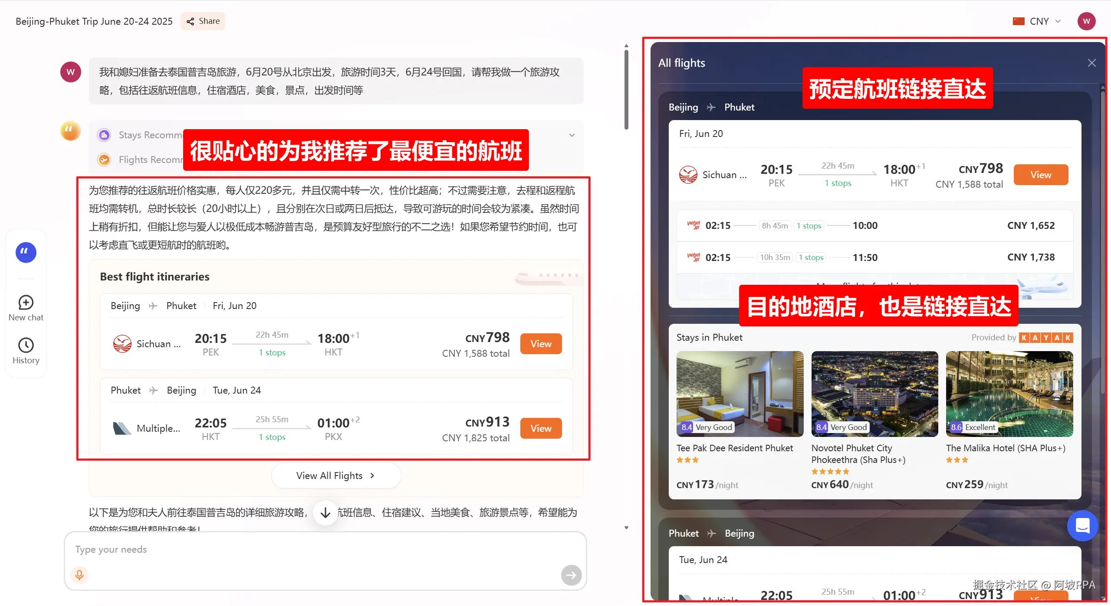This screenshot has height=606, width=1111.
Task: Click View All Flights button
Action: (335, 476)
